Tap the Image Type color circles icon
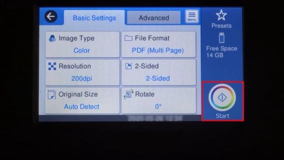The image size is (284, 160). coord(52,39)
